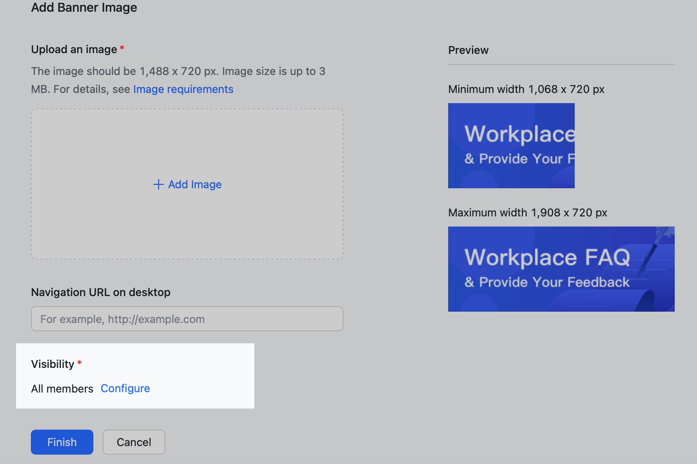Image resolution: width=697 pixels, height=464 pixels.
Task: Select the Workplace FAQ maximum width preview
Action: pos(561,269)
